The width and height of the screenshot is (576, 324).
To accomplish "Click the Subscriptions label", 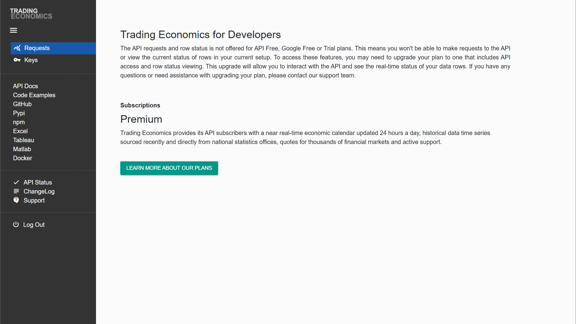I will [x=140, y=105].
